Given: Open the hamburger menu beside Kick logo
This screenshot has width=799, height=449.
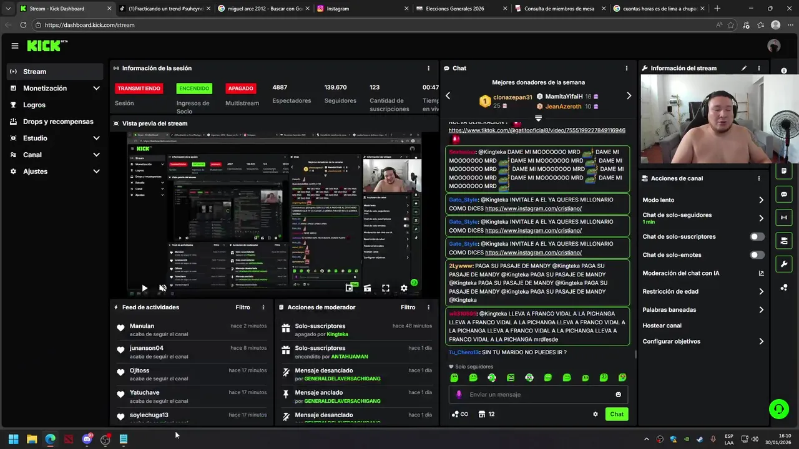Looking at the screenshot, I should click(15, 46).
